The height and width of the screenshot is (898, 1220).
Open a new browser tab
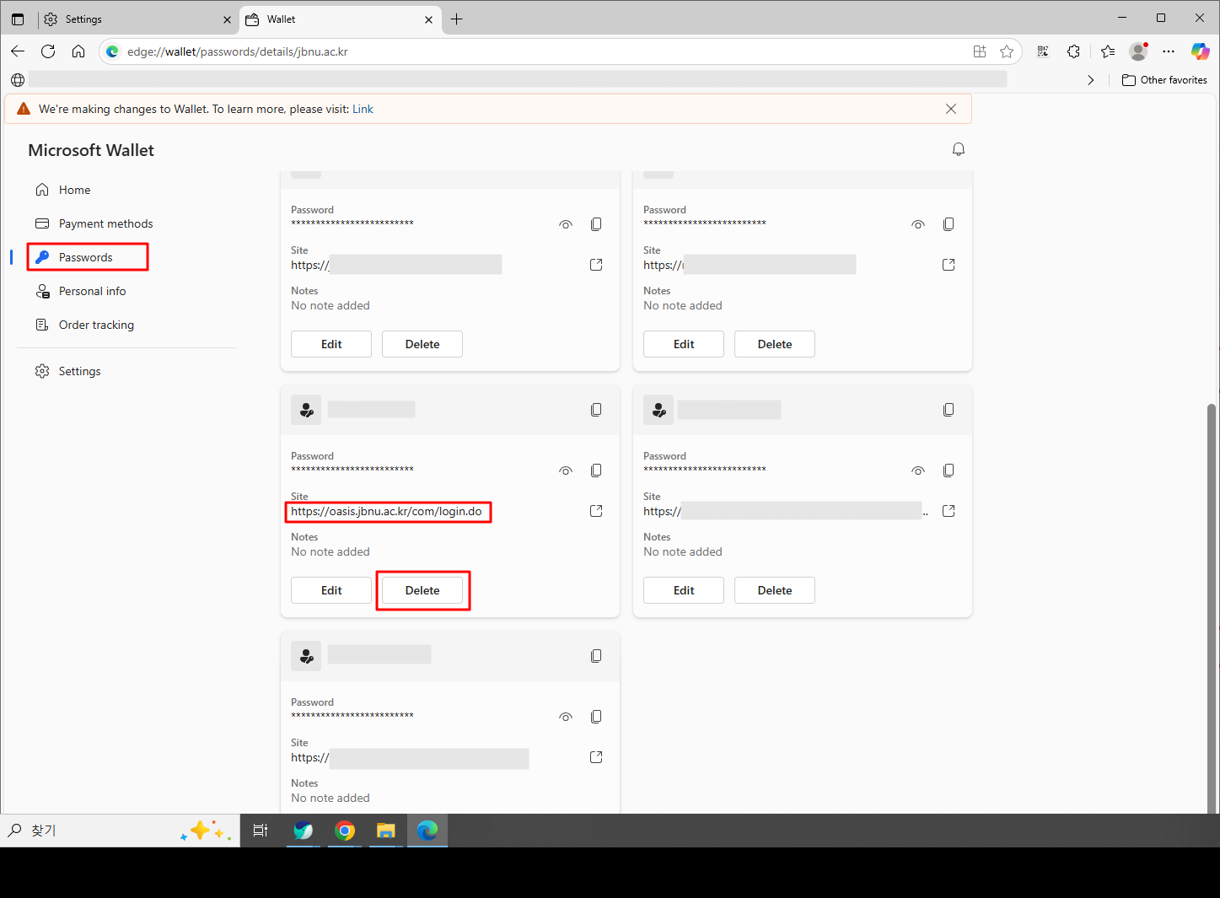click(457, 19)
